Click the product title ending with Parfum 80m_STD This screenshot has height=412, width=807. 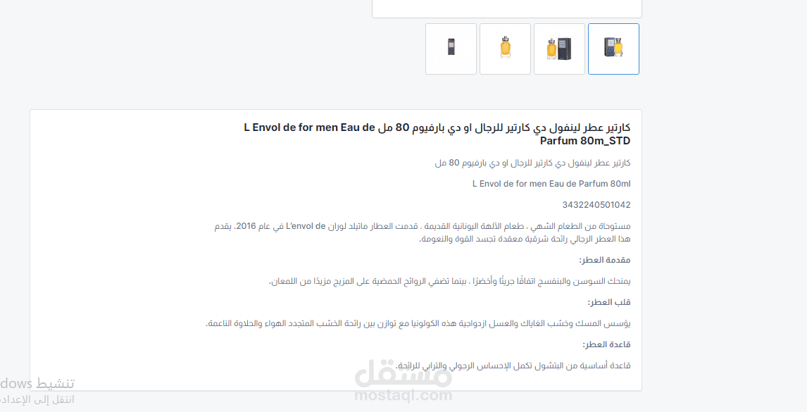click(437, 134)
